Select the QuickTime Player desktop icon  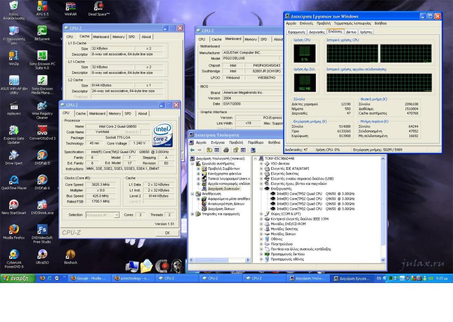[14, 182]
